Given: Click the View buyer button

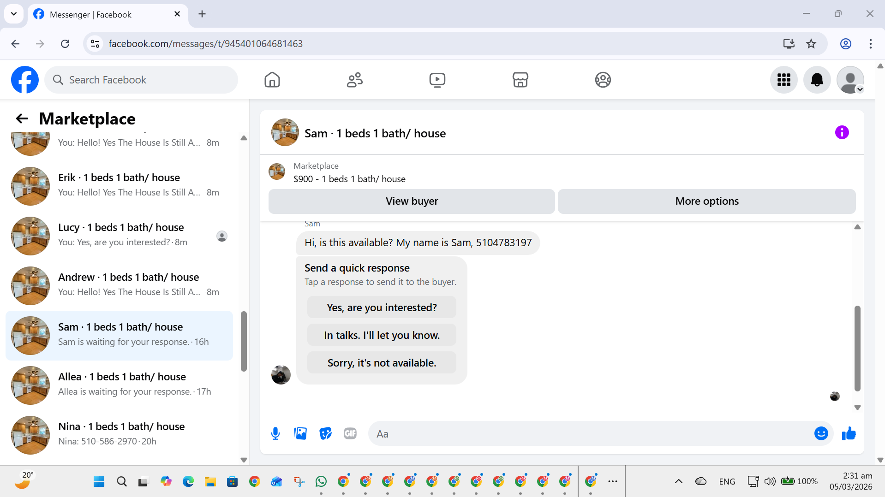Looking at the screenshot, I should 412,201.
